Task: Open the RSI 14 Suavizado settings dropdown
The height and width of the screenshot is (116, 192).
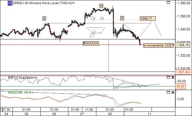Action: (x=36, y=78)
